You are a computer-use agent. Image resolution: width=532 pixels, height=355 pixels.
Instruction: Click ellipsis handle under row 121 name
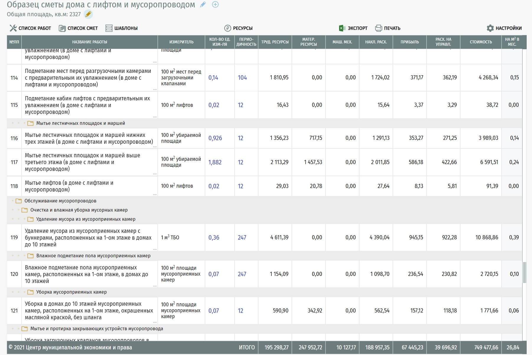pos(155,323)
